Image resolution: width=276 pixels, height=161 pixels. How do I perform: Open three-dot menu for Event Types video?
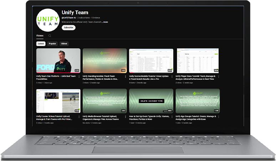click(172, 117)
